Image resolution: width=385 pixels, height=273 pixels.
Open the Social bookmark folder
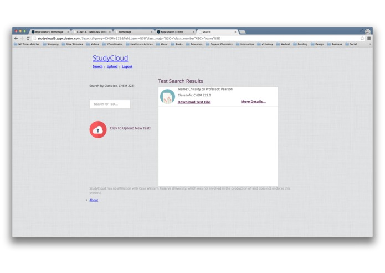351,44
